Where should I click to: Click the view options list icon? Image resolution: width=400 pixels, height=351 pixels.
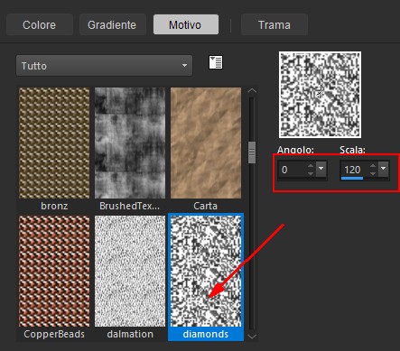[216, 62]
